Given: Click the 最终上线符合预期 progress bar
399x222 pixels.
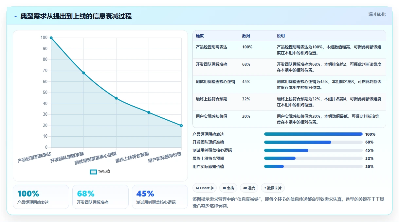Looking at the screenshot, I should coord(313,158).
